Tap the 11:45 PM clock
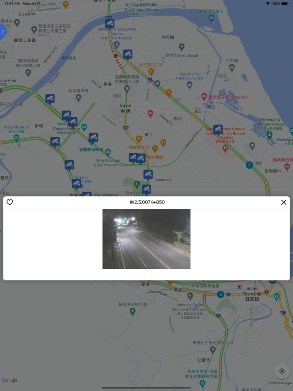Image resolution: width=293 pixels, height=391 pixels. click(x=12, y=3)
